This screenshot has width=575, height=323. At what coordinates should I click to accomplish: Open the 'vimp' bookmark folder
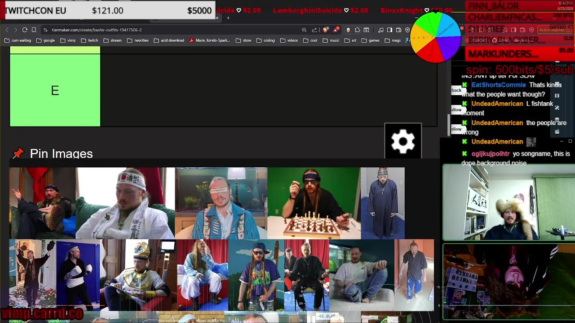pos(67,40)
